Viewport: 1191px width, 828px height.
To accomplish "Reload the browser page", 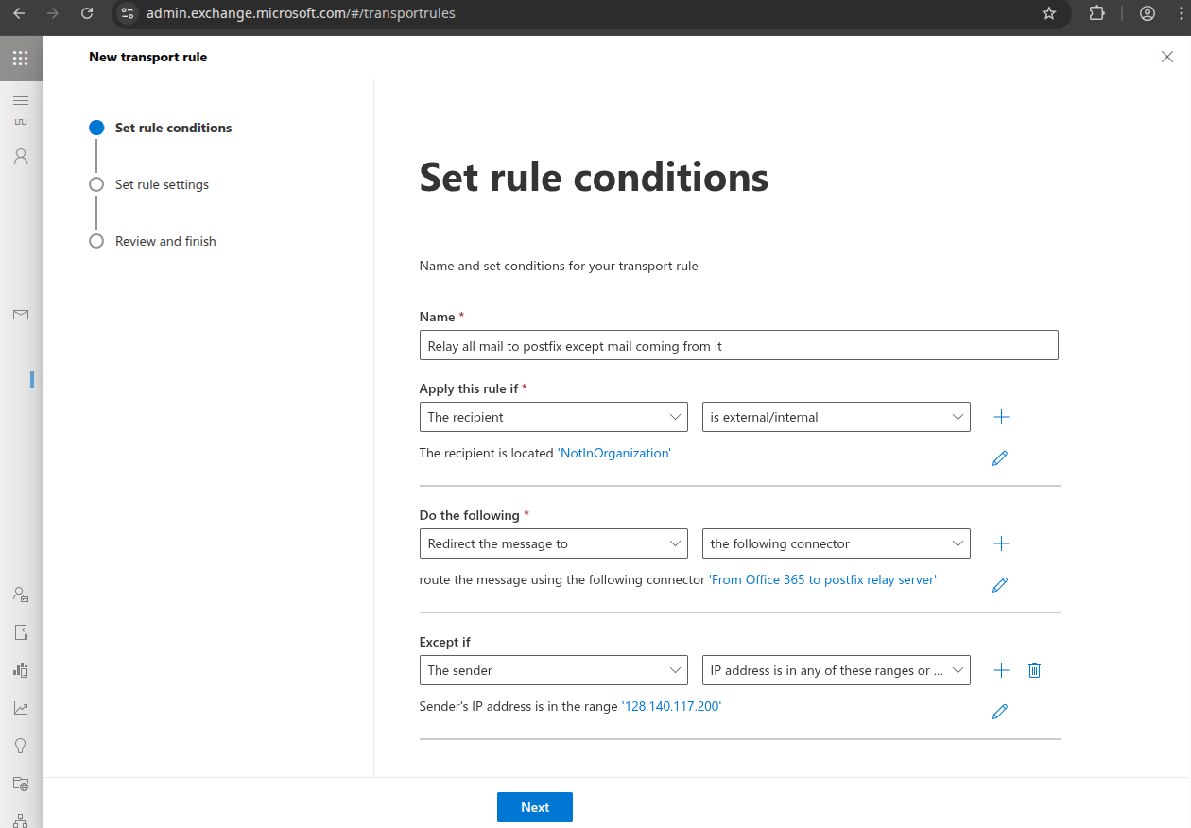I will tap(87, 13).
